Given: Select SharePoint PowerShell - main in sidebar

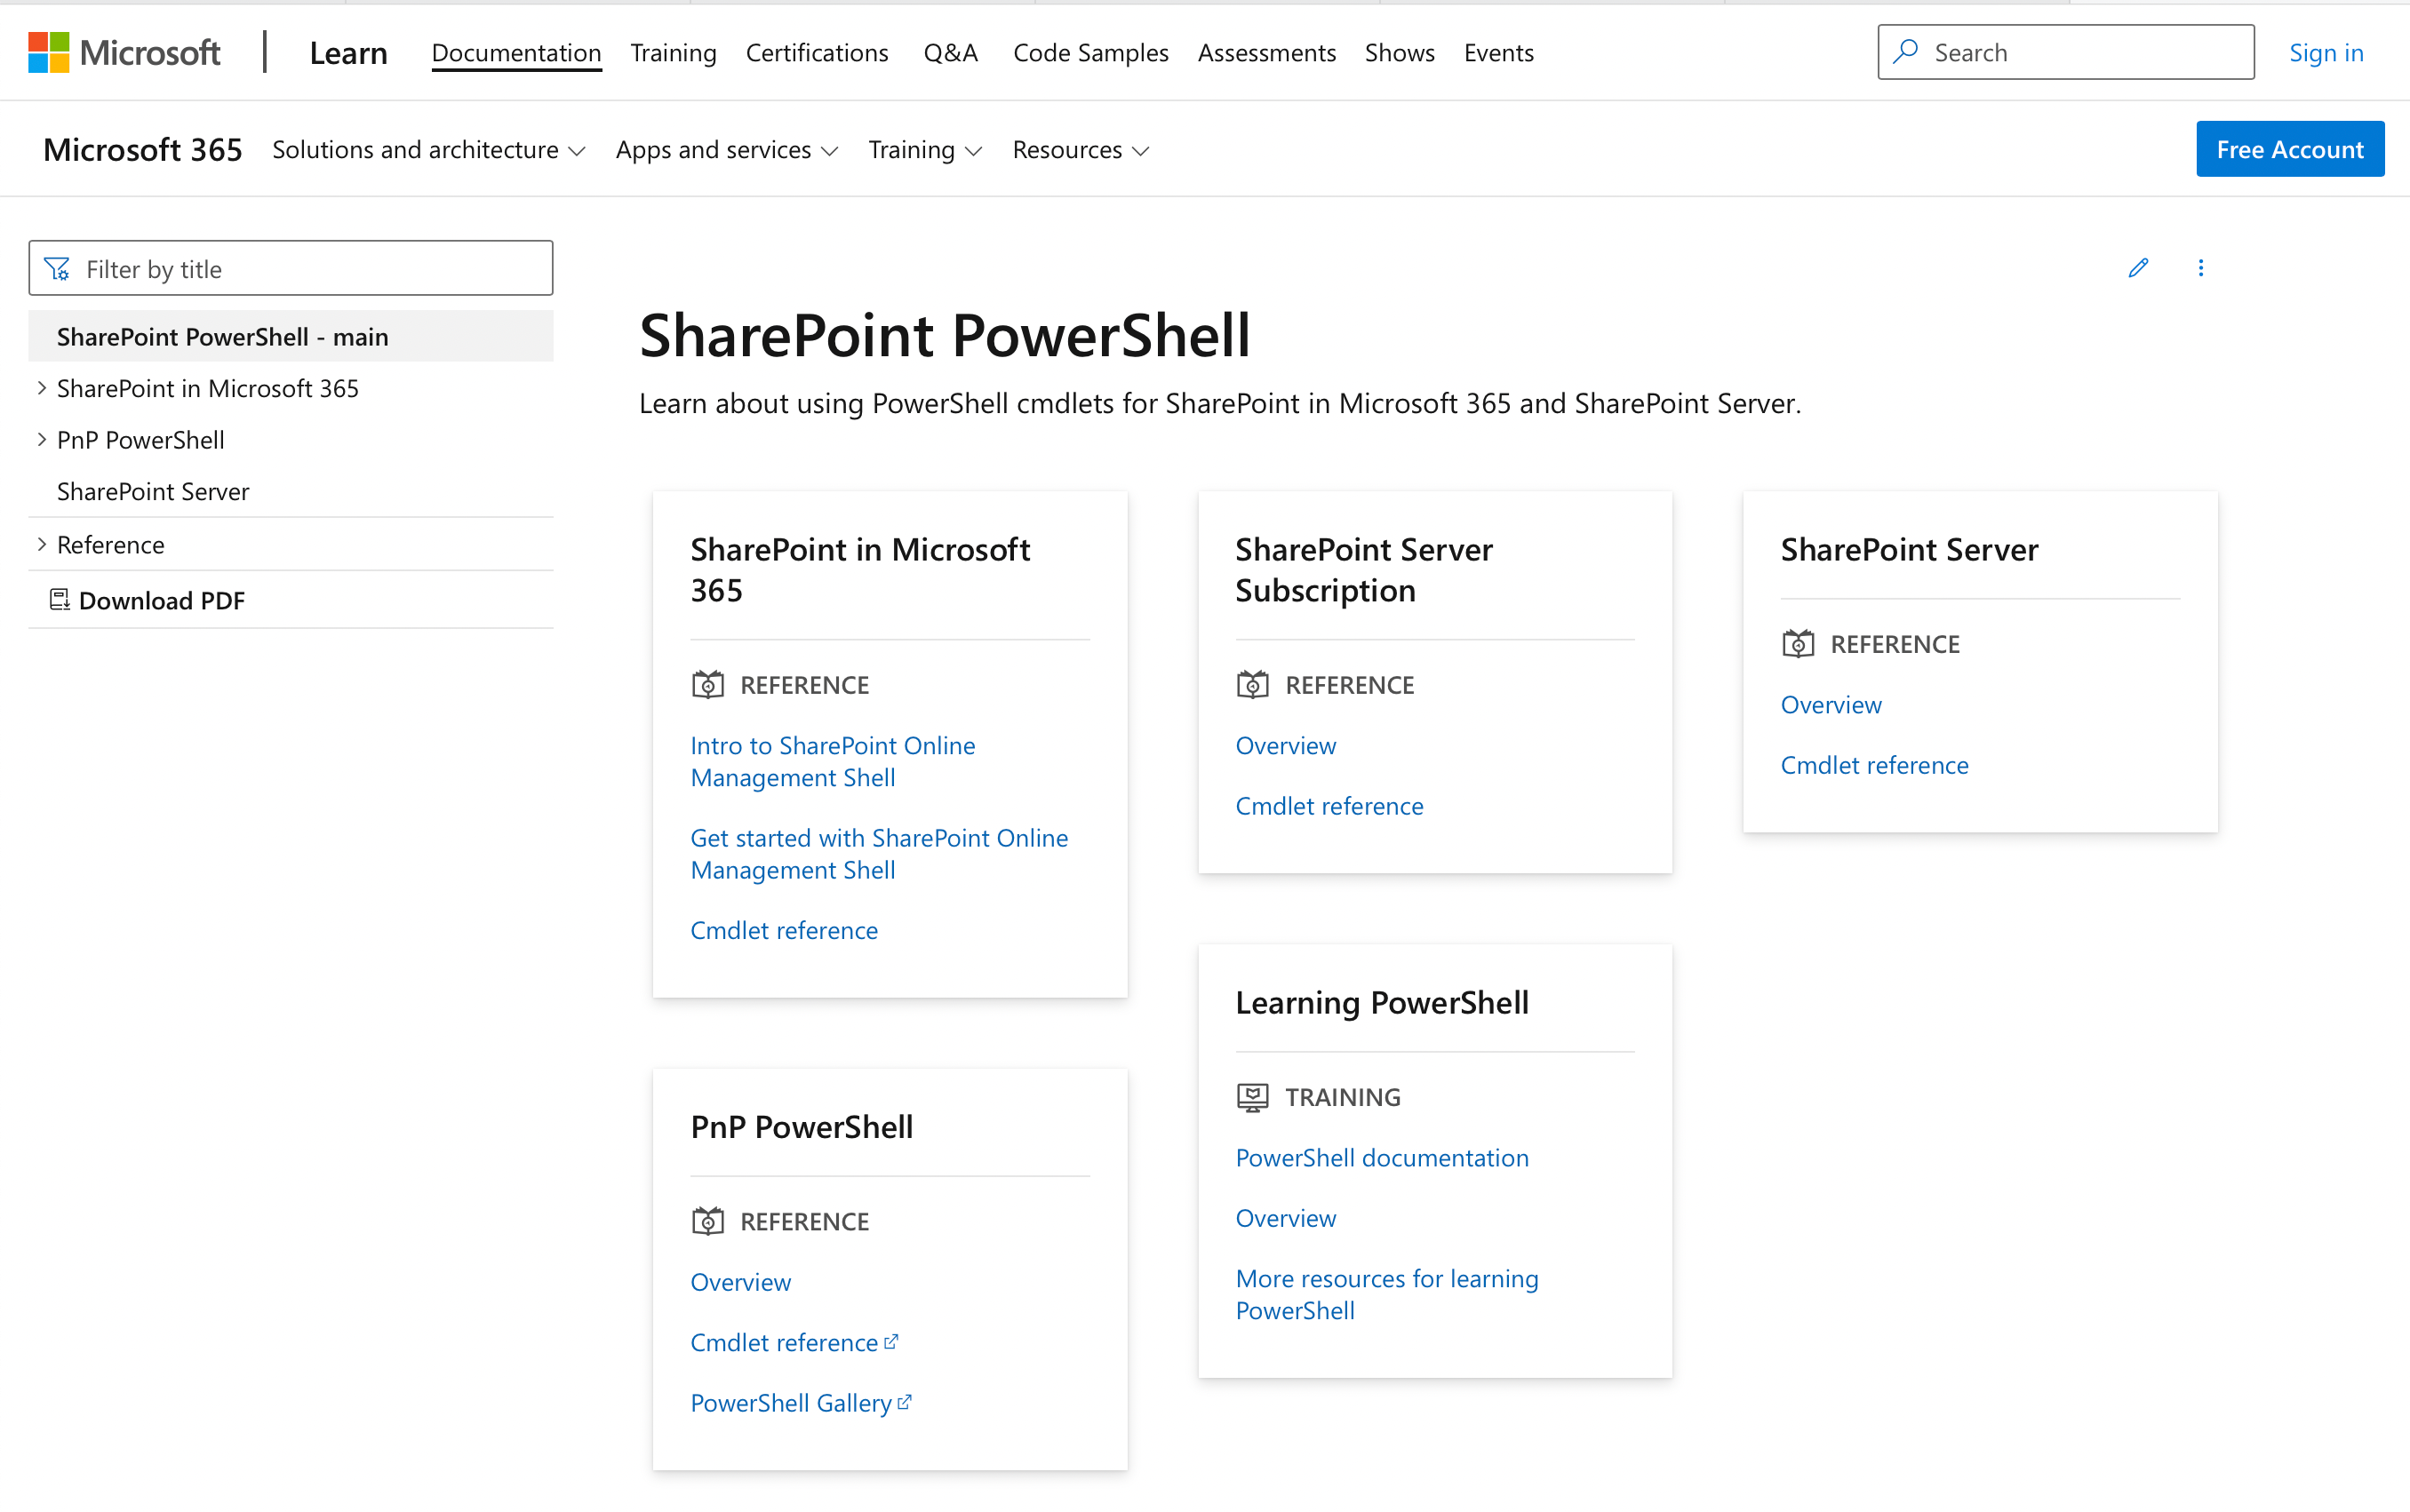Looking at the screenshot, I should click(x=290, y=336).
